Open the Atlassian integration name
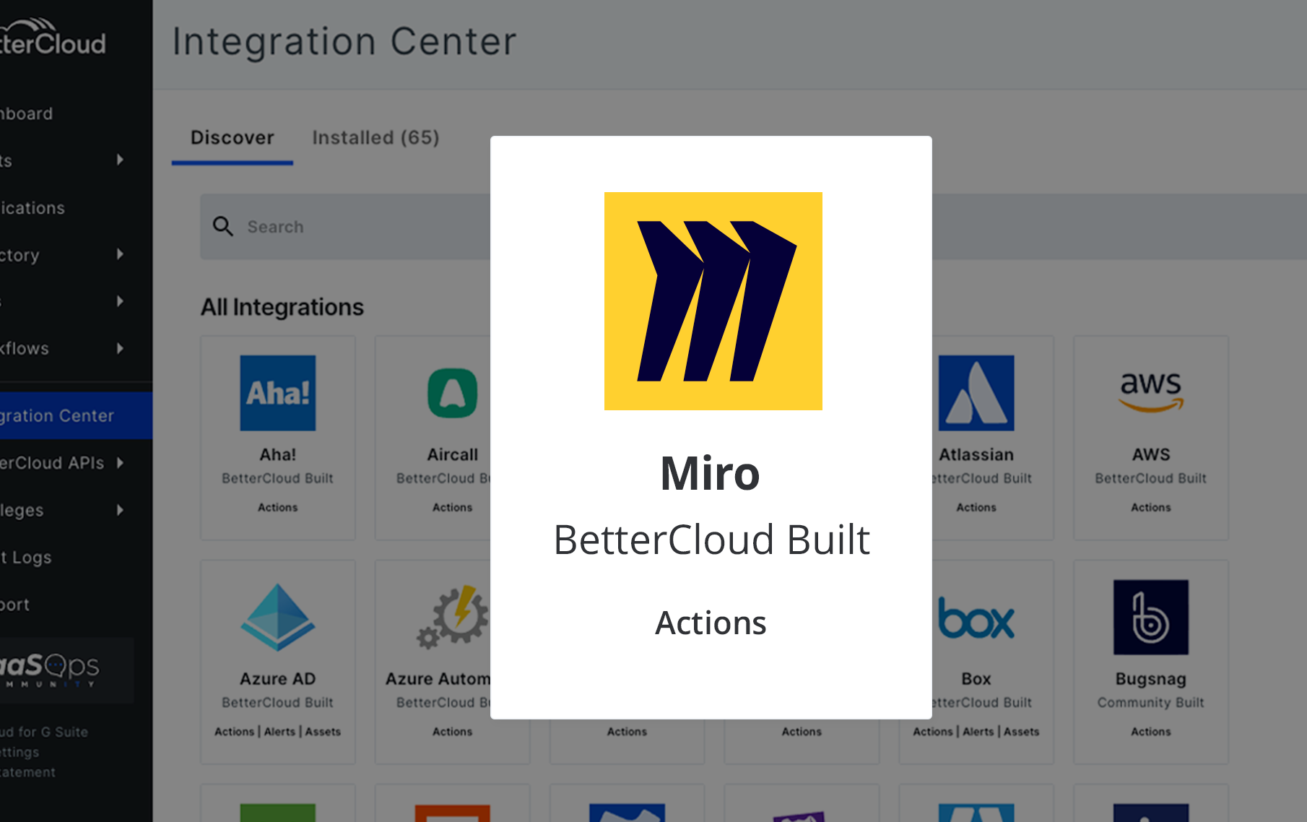Image resolution: width=1307 pixels, height=822 pixels. click(x=976, y=454)
